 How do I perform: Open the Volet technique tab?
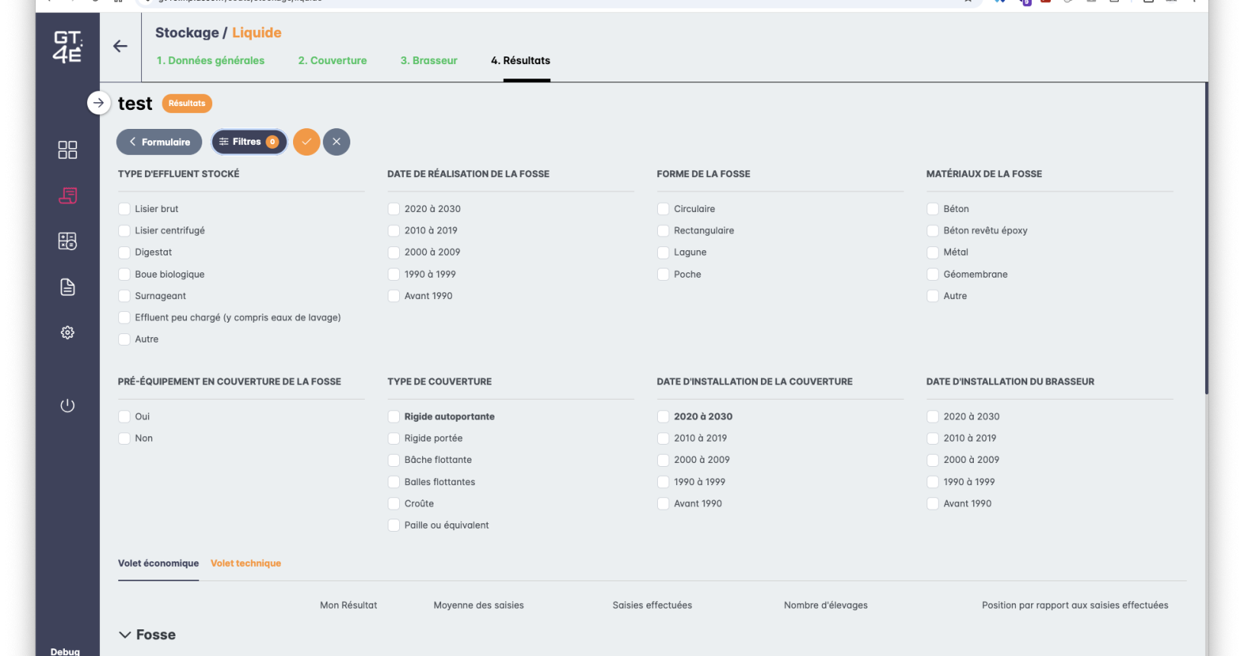click(246, 564)
